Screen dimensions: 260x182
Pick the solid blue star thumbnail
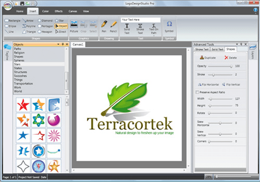click(x=23, y=135)
